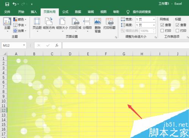Viewport: 189px width, 138px height.
Task: Click the 宽度 width icon
Action: coord(123,20)
